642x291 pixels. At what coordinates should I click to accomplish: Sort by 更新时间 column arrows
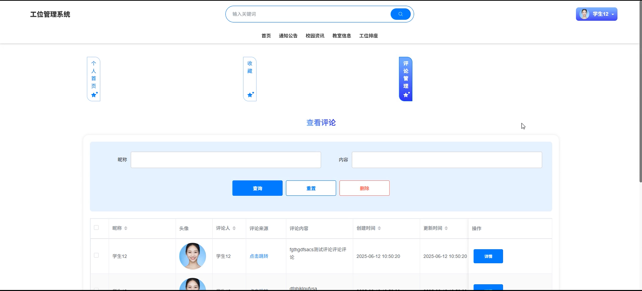pyautogui.click(x=446, y=228)
